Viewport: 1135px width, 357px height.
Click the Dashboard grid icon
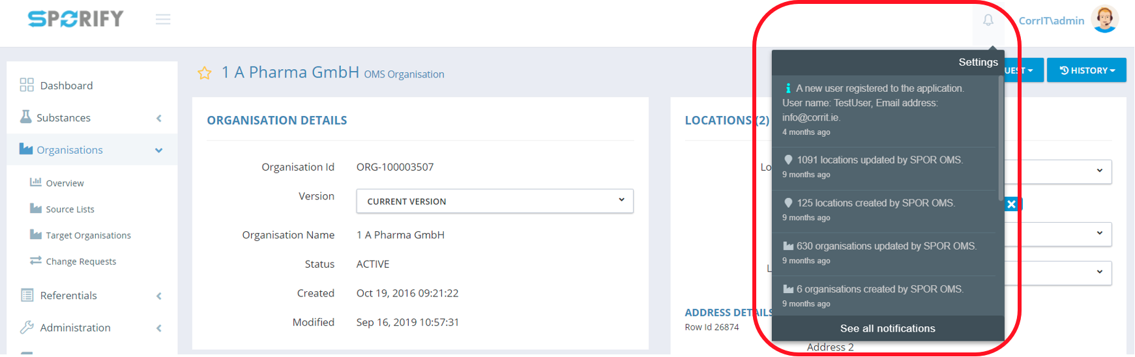[27, 85]
